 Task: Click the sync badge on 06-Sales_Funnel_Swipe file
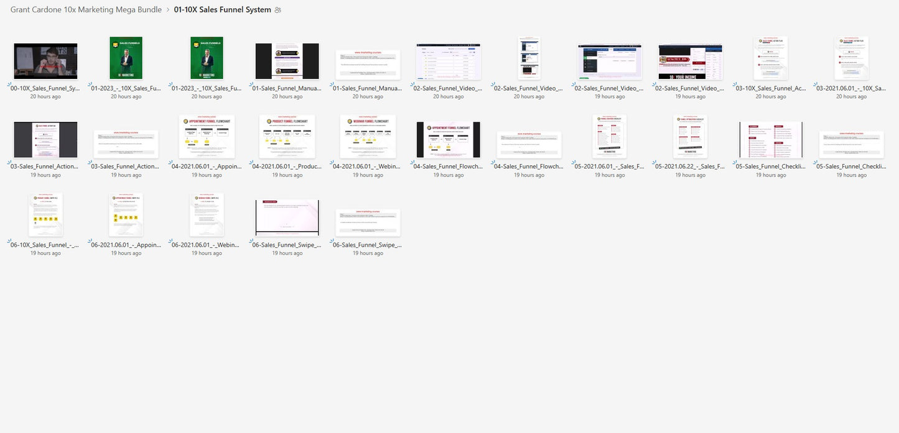(x=251, y=241)
